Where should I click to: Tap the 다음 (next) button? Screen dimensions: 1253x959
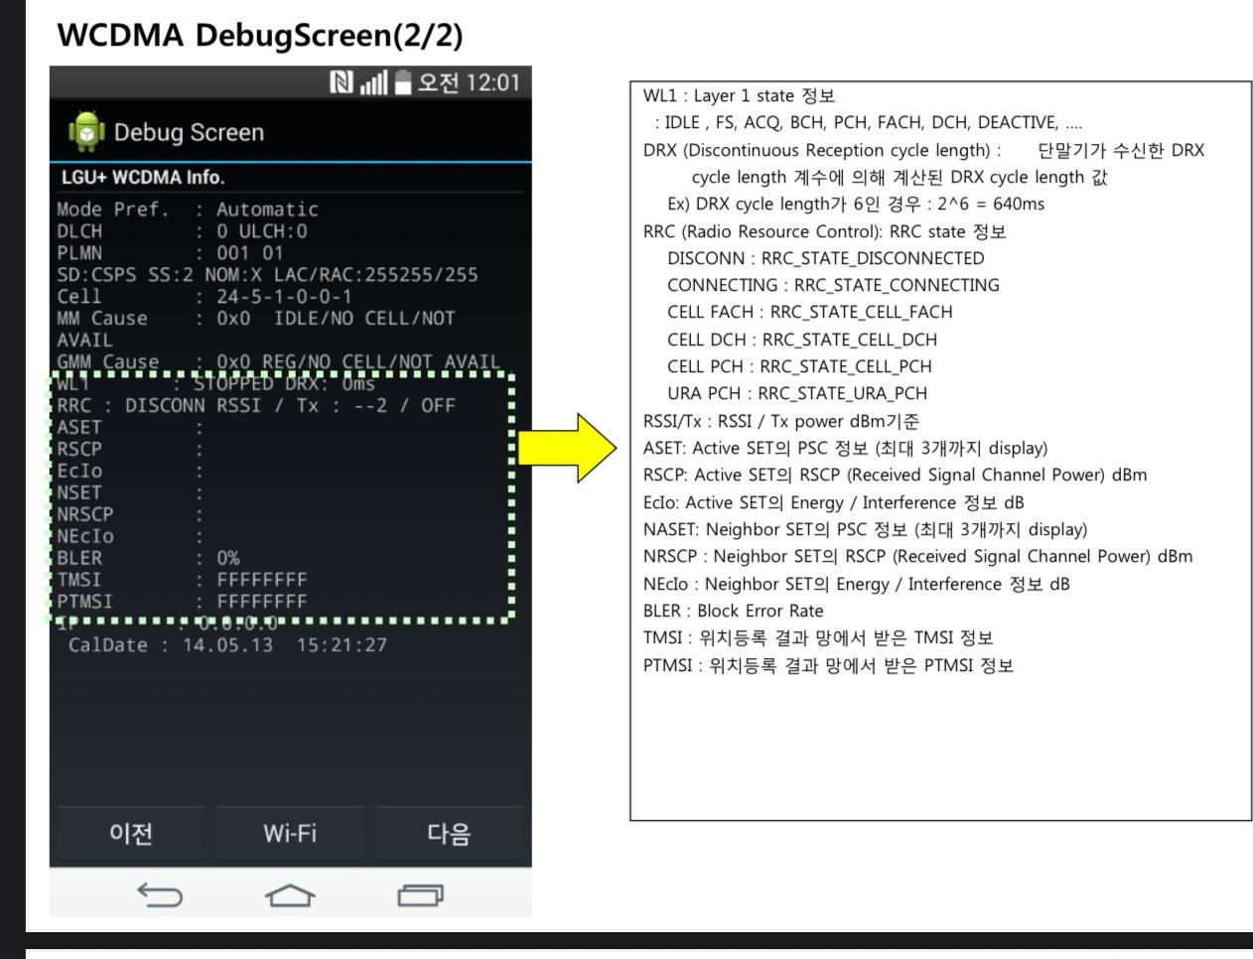tap(449, 833)
